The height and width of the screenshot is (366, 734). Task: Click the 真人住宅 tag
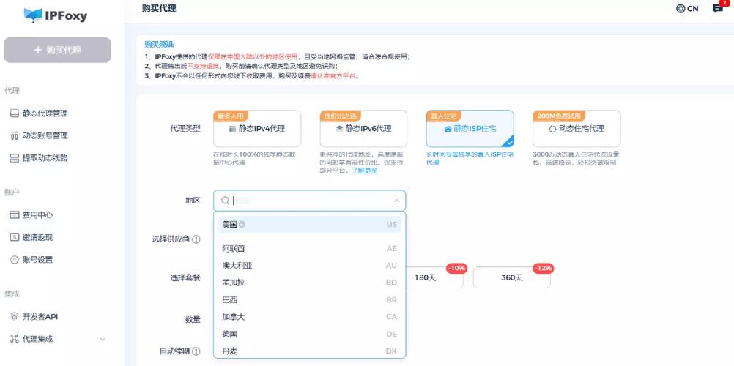[x=443, y=115]
